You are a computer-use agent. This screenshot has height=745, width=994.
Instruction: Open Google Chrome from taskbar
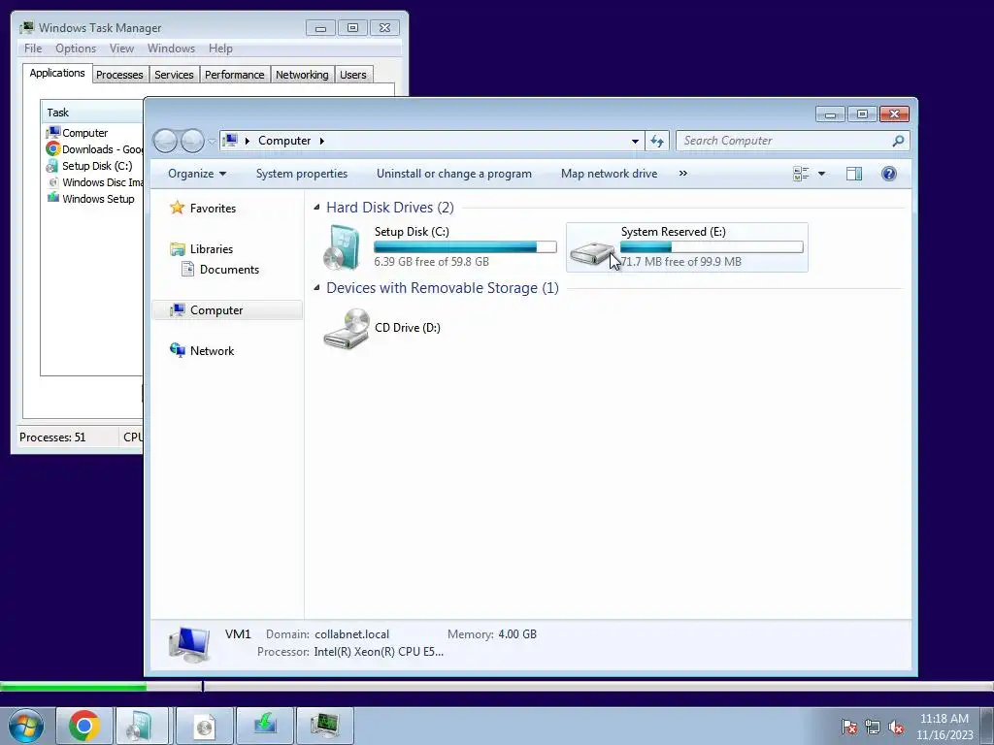point(83,726)
